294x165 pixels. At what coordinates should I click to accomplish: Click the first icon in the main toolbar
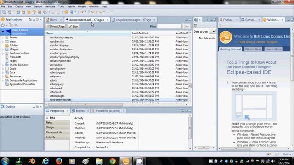tap(4, 12)
